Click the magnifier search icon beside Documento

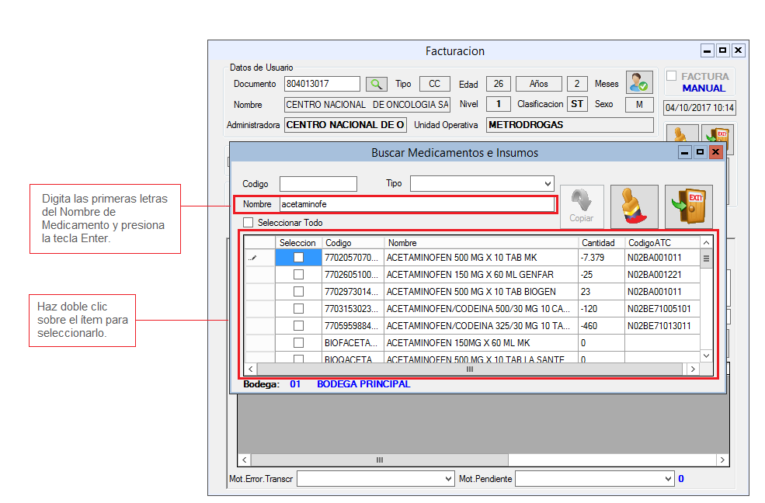(x=376, y=84)
